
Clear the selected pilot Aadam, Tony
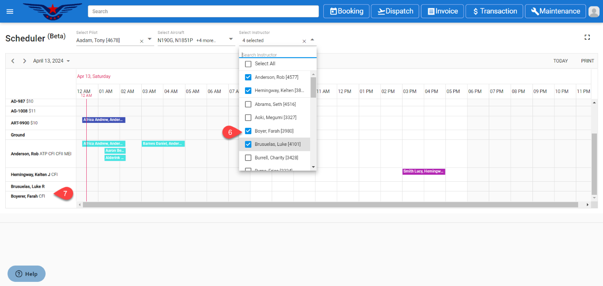[142, 41]
